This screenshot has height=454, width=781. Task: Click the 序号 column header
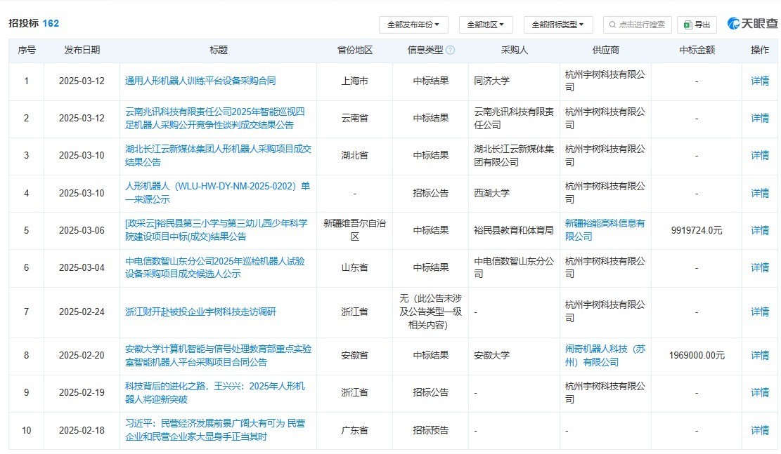click(27, 51)
